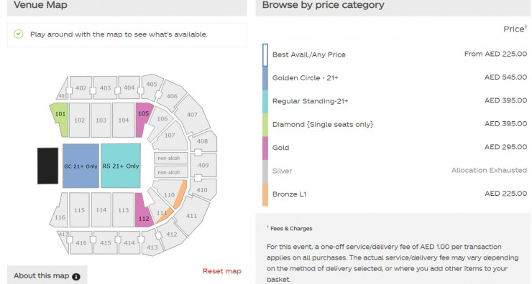Click the info icon beside About this map
This screenshot has width=532, height=284.
(76, 277)
